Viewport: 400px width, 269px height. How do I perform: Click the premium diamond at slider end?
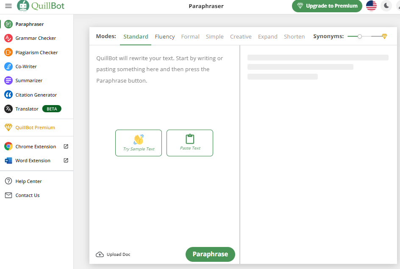tap(384, 36)
